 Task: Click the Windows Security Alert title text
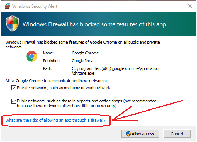point(35,6)
